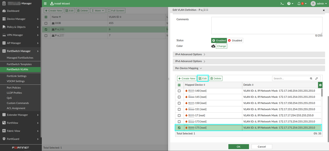Click Delete in VLAN list toolbar

click(82, 11)
